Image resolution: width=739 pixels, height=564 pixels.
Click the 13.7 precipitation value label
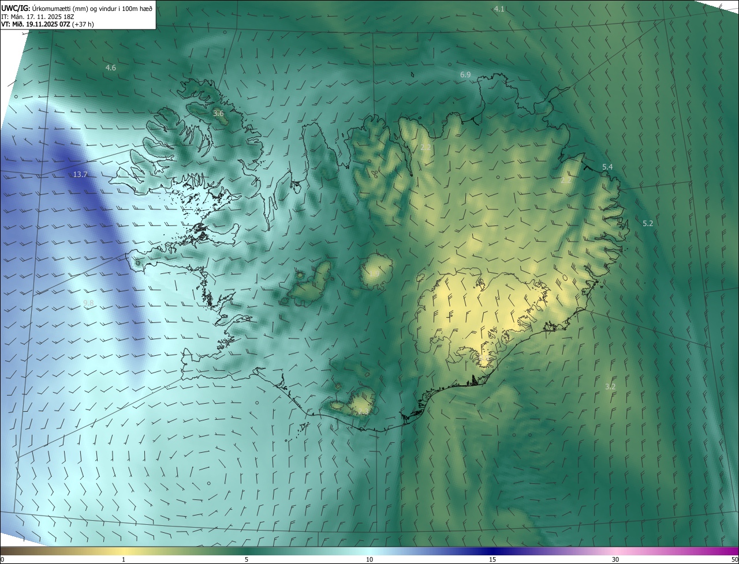pyautogui.click(x=80, y=174)
